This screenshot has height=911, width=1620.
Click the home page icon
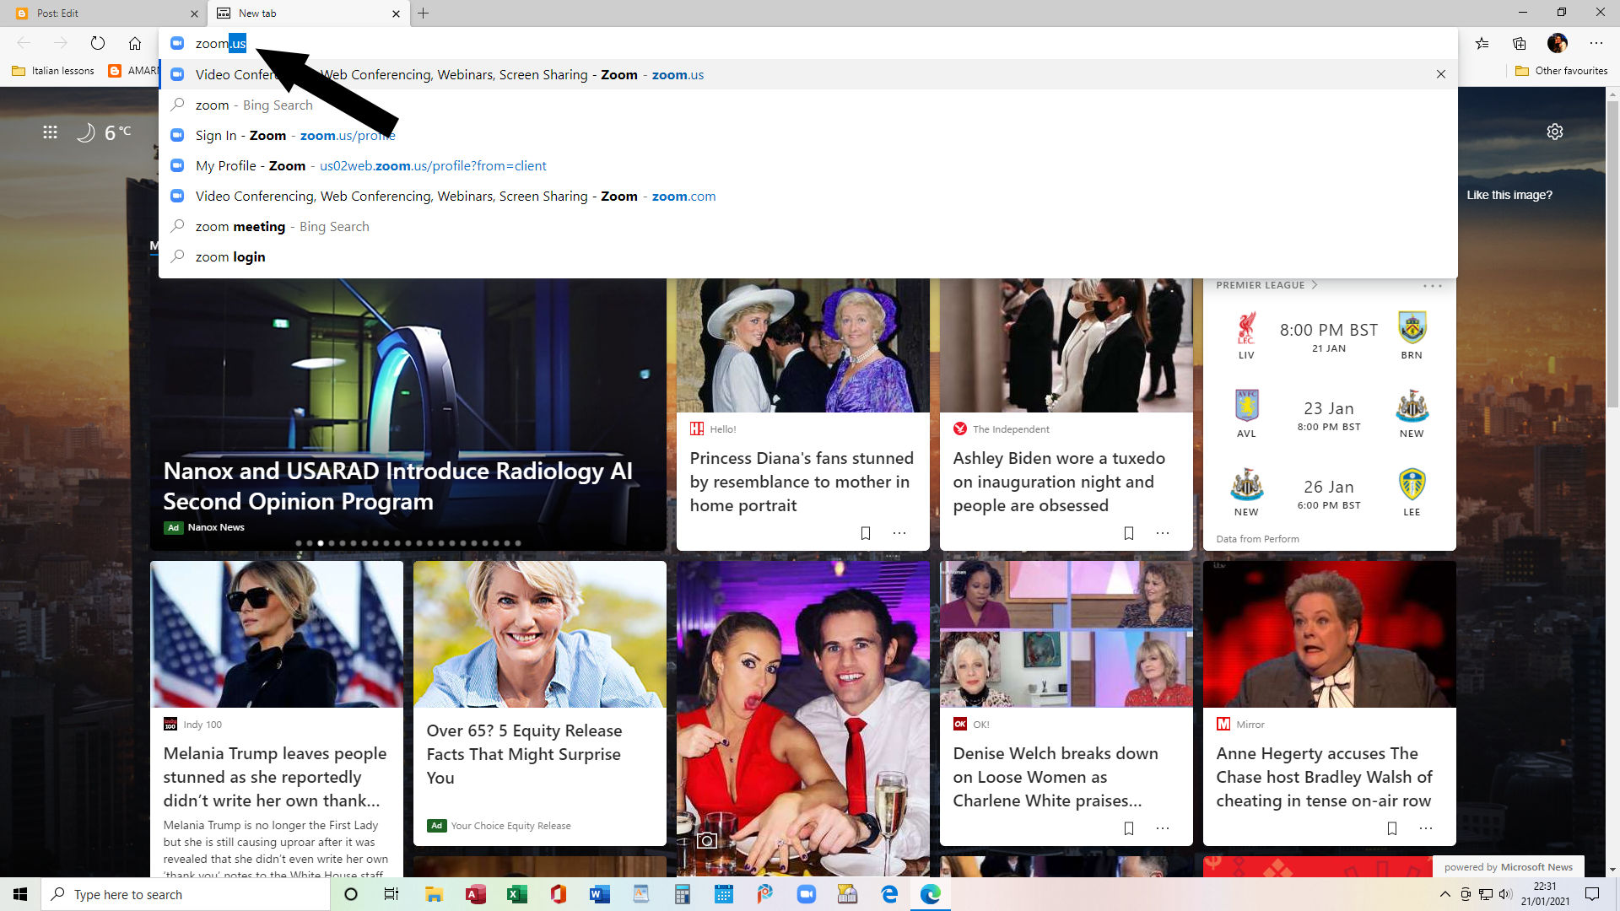tap(135, 43)
